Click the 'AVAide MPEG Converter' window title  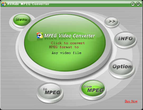[x=28, y=4]
